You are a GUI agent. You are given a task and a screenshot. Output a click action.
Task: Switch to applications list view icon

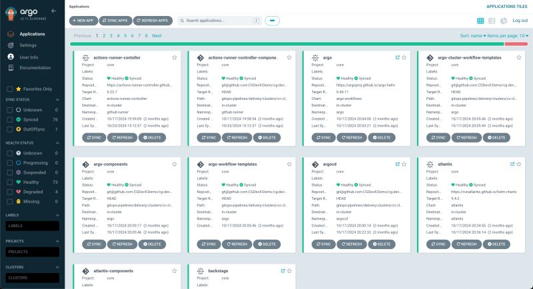pos(492,21)
